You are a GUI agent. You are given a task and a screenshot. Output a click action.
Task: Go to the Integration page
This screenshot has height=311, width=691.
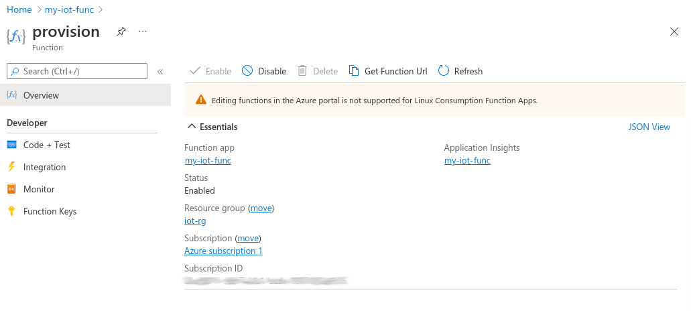(44, 167)
